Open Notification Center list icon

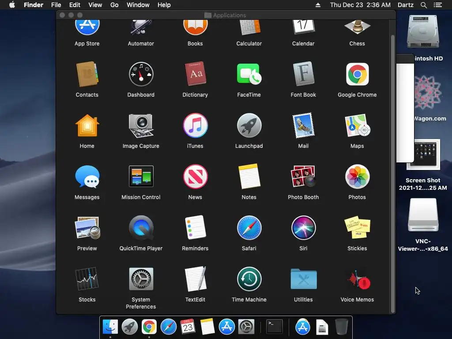[438, 5]
